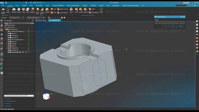Select the Datum Plane tool
Screen dimensions: 199x112
coord(3,11)
